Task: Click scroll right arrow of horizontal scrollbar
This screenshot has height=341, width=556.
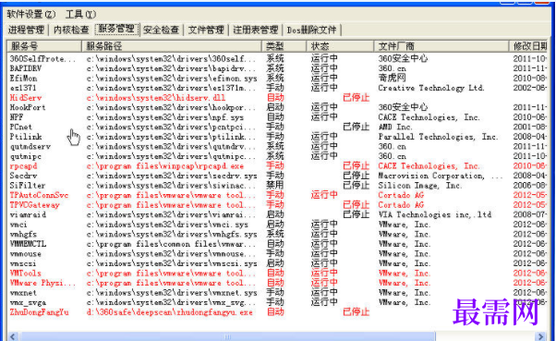Action: pos(540,336)
